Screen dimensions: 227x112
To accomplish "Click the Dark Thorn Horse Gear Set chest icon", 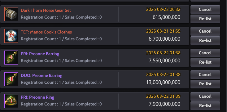I will tap(11, 14).
